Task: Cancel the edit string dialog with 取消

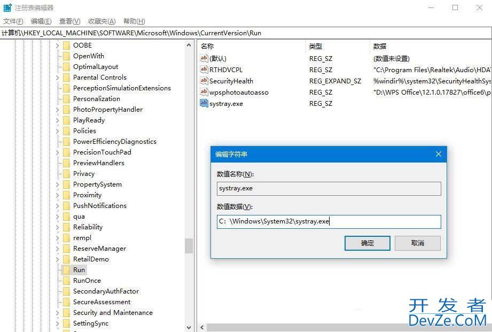Action: point(417,243)
